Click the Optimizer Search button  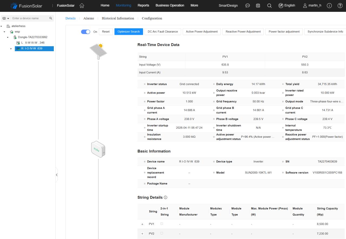(128, 32)
